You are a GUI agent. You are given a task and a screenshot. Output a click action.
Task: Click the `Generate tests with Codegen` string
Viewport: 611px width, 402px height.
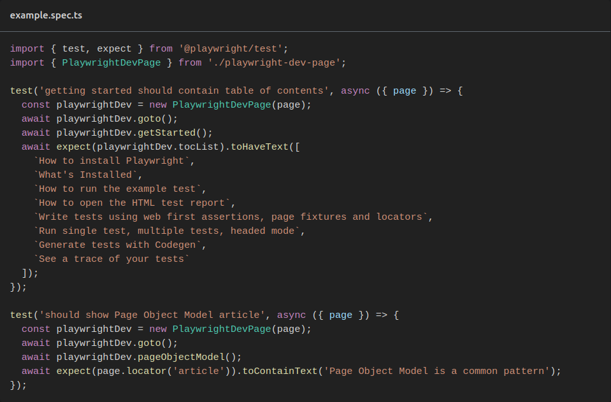pyautogui.click(x=117, y=245)
